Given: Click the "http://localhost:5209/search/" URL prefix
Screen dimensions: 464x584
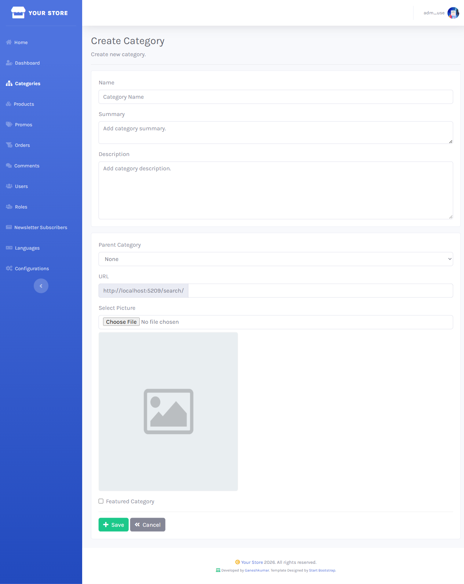Looking at the screenshot, I should coord(143,291).
